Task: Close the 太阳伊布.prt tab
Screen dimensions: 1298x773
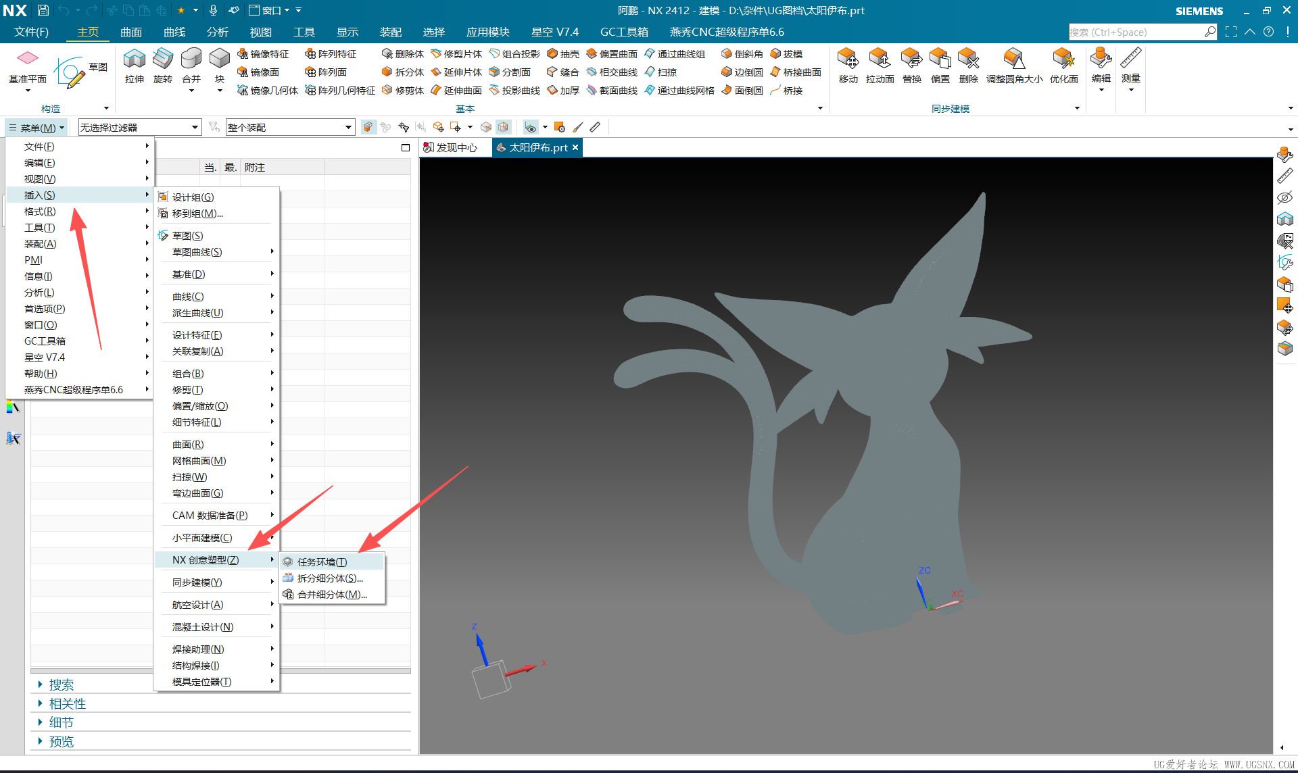Action: [x=575, y=147]
